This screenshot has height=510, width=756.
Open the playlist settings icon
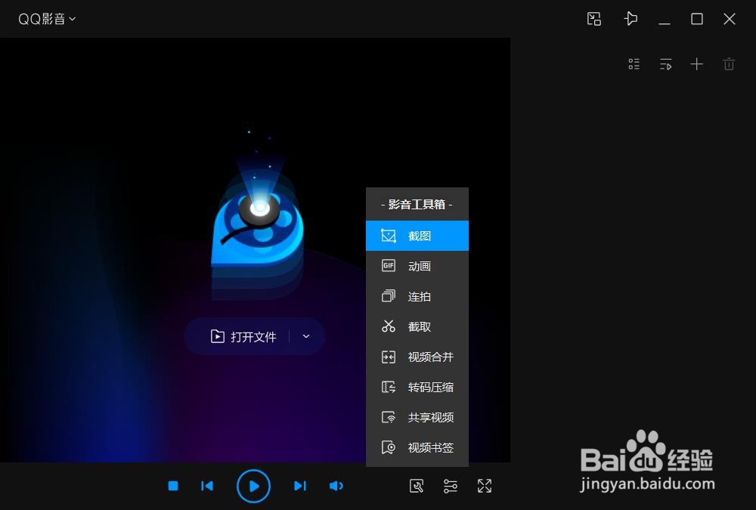pos(634,64)
